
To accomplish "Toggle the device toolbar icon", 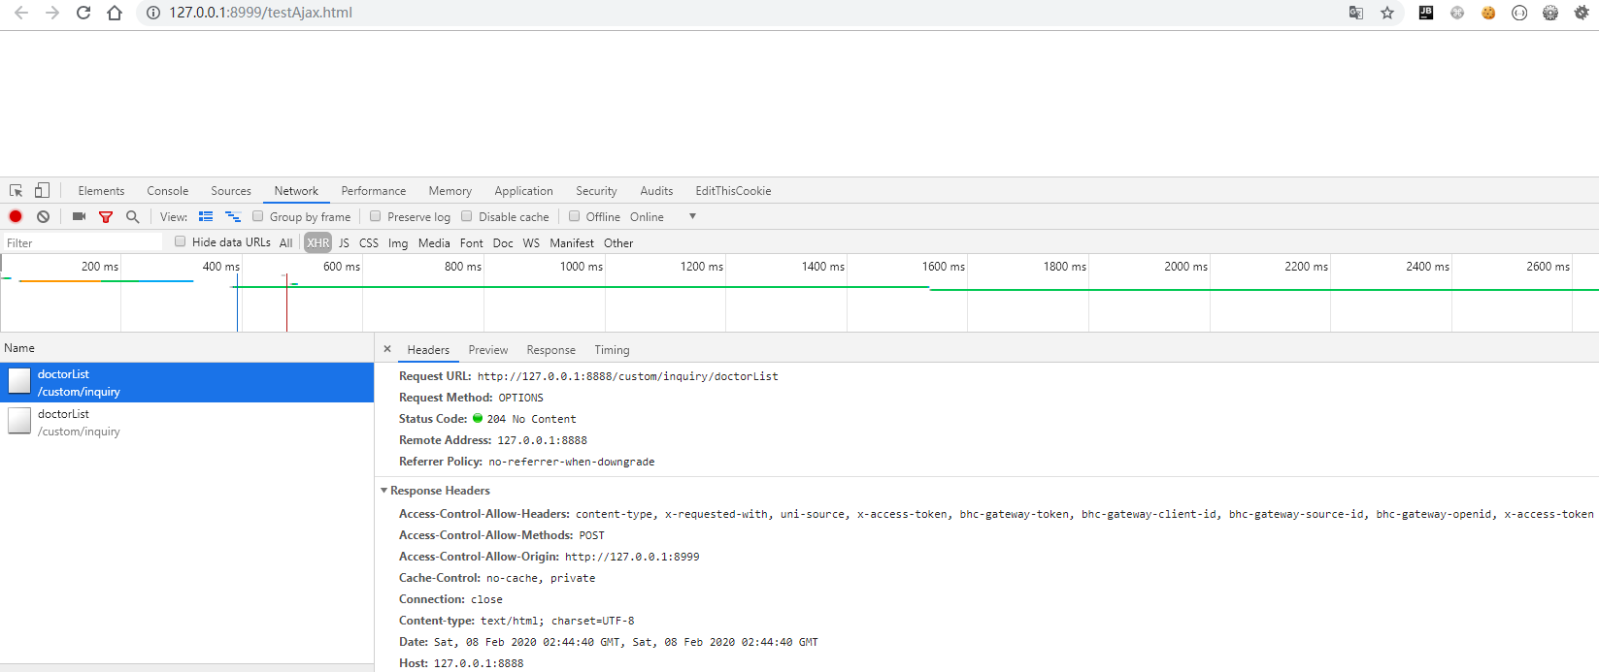I will pos(42,191).
